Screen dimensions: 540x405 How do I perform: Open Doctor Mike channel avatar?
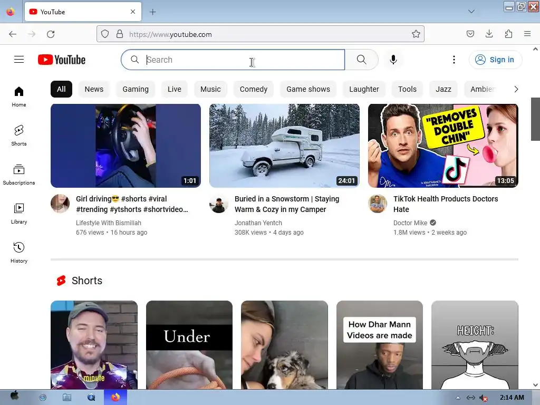point(378,204)
